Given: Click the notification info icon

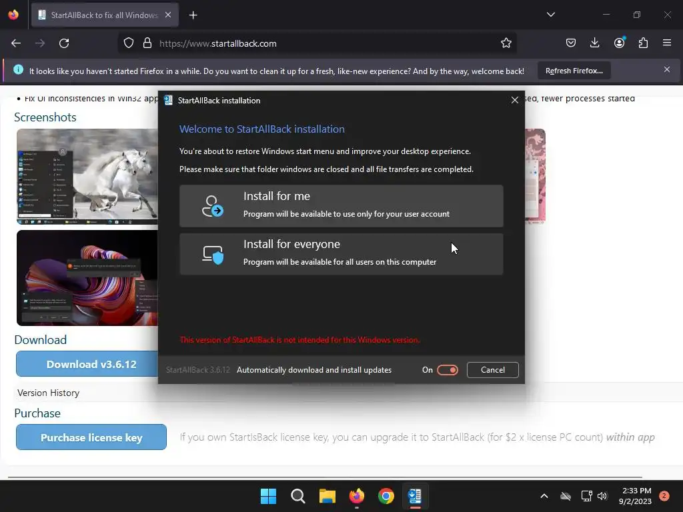Looking at the screenshot, I should [18, 69].
